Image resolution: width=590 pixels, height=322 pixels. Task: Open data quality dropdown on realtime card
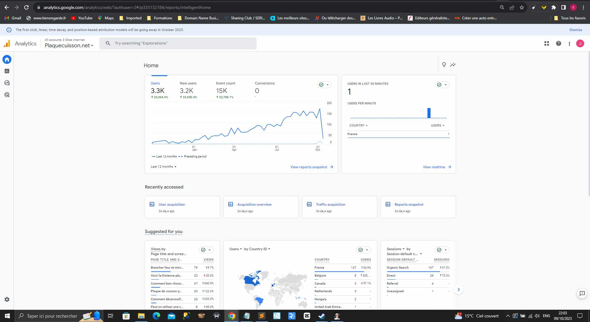[x=442, y=85]
